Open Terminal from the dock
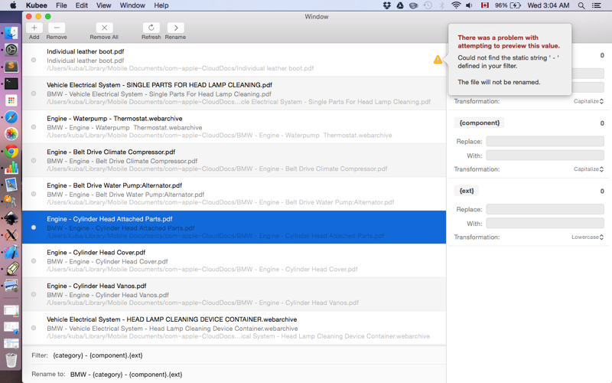Viewport: 612px width, 383px height. coord(11,83)
